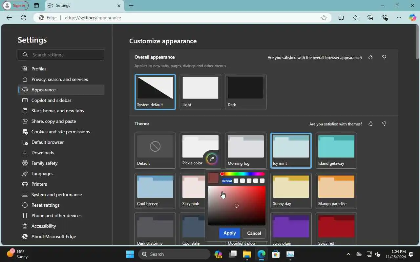Show hidden system tray icons

[348, 254]
